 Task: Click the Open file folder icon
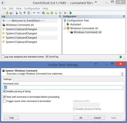7,13
